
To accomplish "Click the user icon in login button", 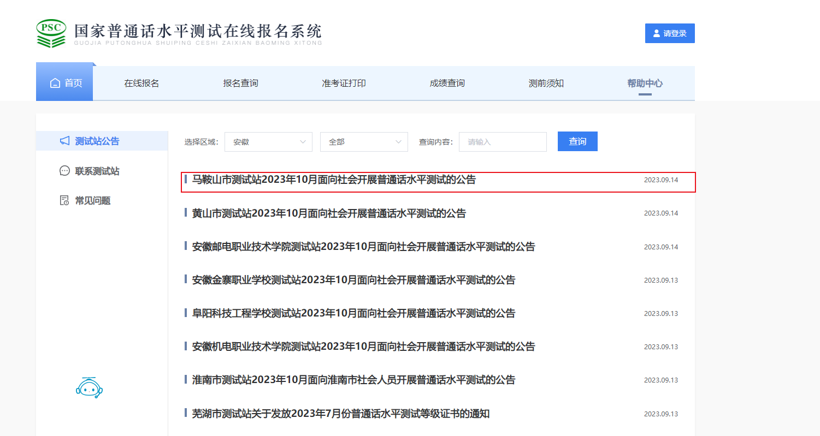I will pyautogui.click(x=657, y=33).
